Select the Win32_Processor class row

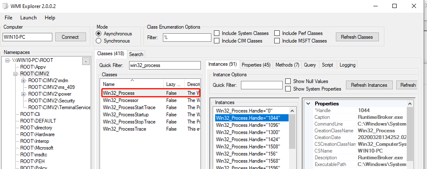click(x=121, y=101)
